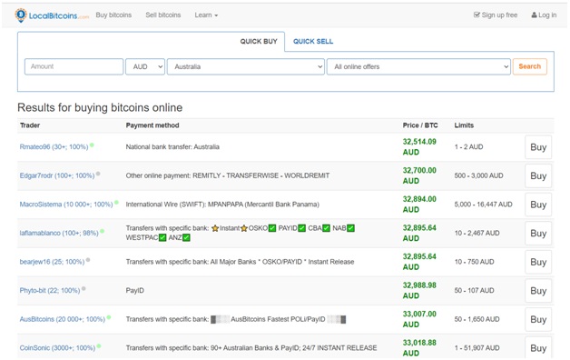Screen dimensions: 570x360
Task: Click Buy for bearjew16 offer
Action: [538, 262]
